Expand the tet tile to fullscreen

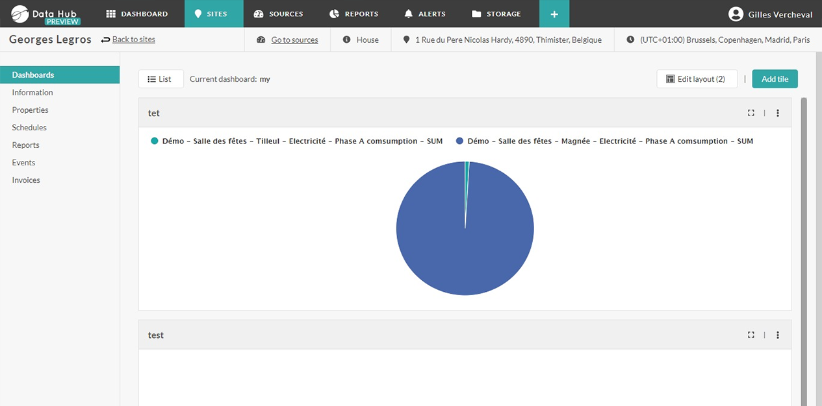(x=751, y=113)
